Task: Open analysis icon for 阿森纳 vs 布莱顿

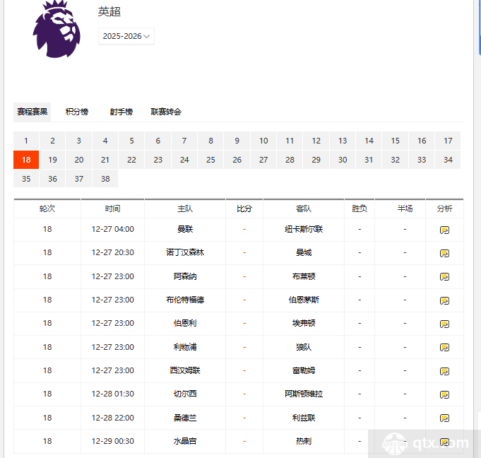Action: pos(444,276)
